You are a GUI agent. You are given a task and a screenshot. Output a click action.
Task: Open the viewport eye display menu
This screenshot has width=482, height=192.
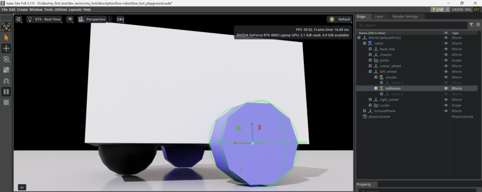pos(70,19)
